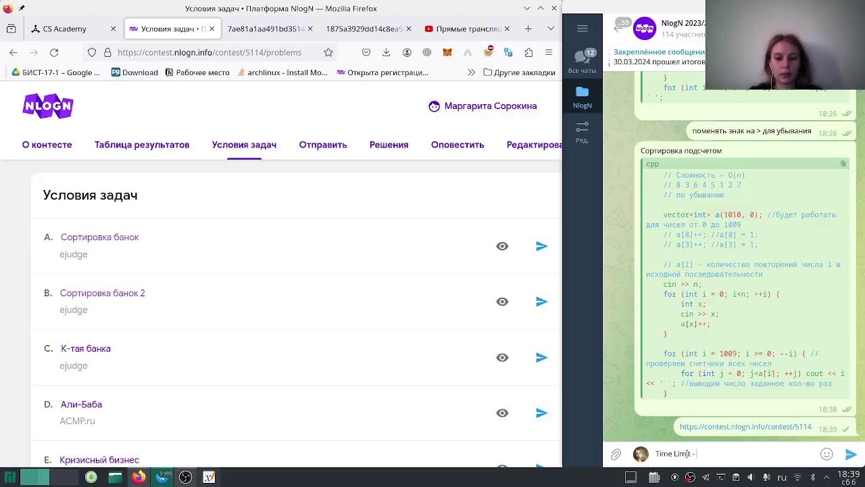Open the Telegram hamburger menu

pos(582,28)
